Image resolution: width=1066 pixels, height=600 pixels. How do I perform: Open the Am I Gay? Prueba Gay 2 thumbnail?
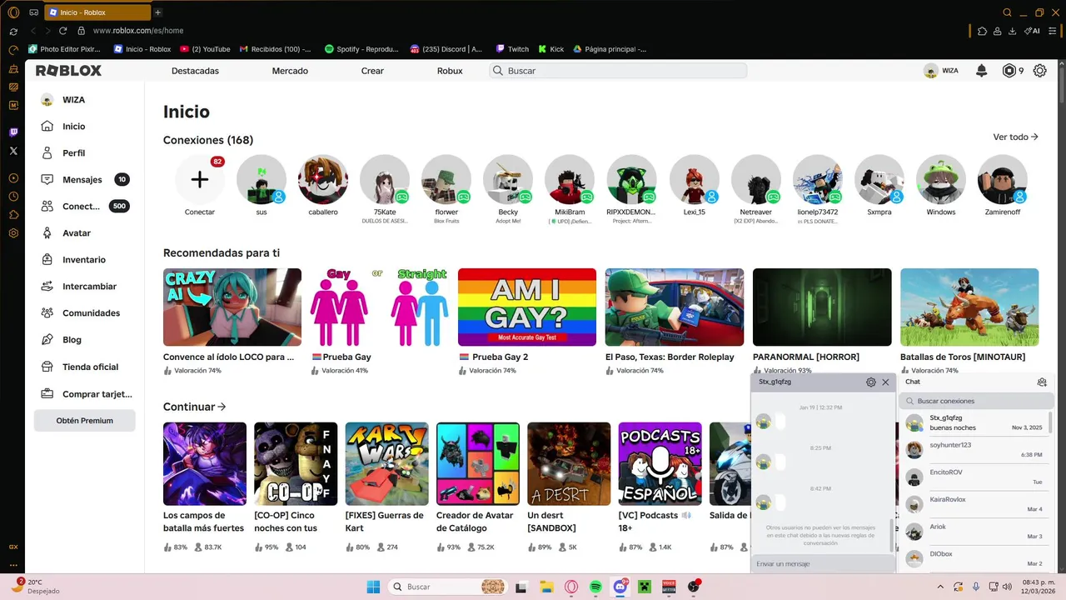[x=527, y=307]
